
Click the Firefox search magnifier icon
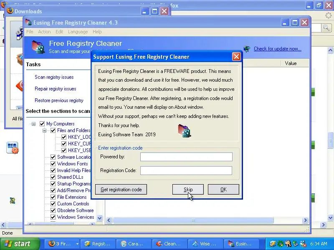point(326,27)
